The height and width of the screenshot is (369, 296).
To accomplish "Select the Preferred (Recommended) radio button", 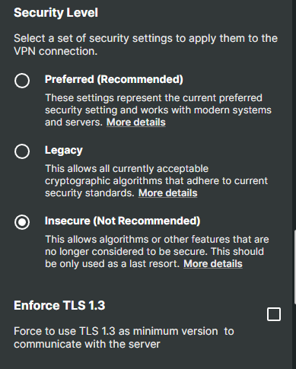I will coord(22,81).
